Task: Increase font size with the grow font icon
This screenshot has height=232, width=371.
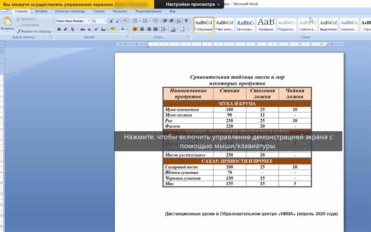Action: coord(111,21)
